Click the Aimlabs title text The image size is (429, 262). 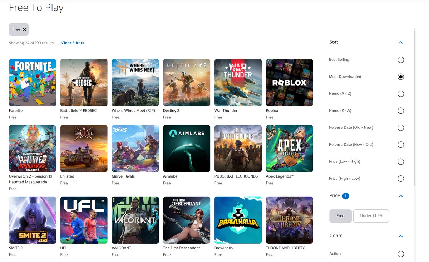(170, 176)
